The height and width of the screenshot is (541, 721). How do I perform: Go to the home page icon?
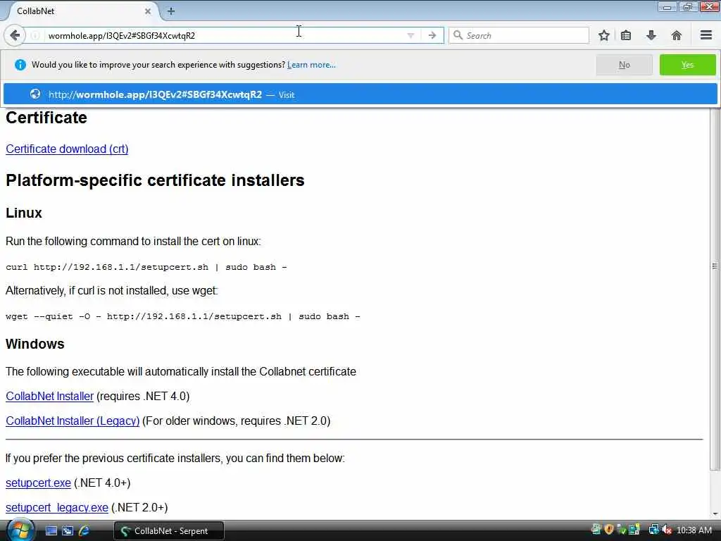click(677, 35)
